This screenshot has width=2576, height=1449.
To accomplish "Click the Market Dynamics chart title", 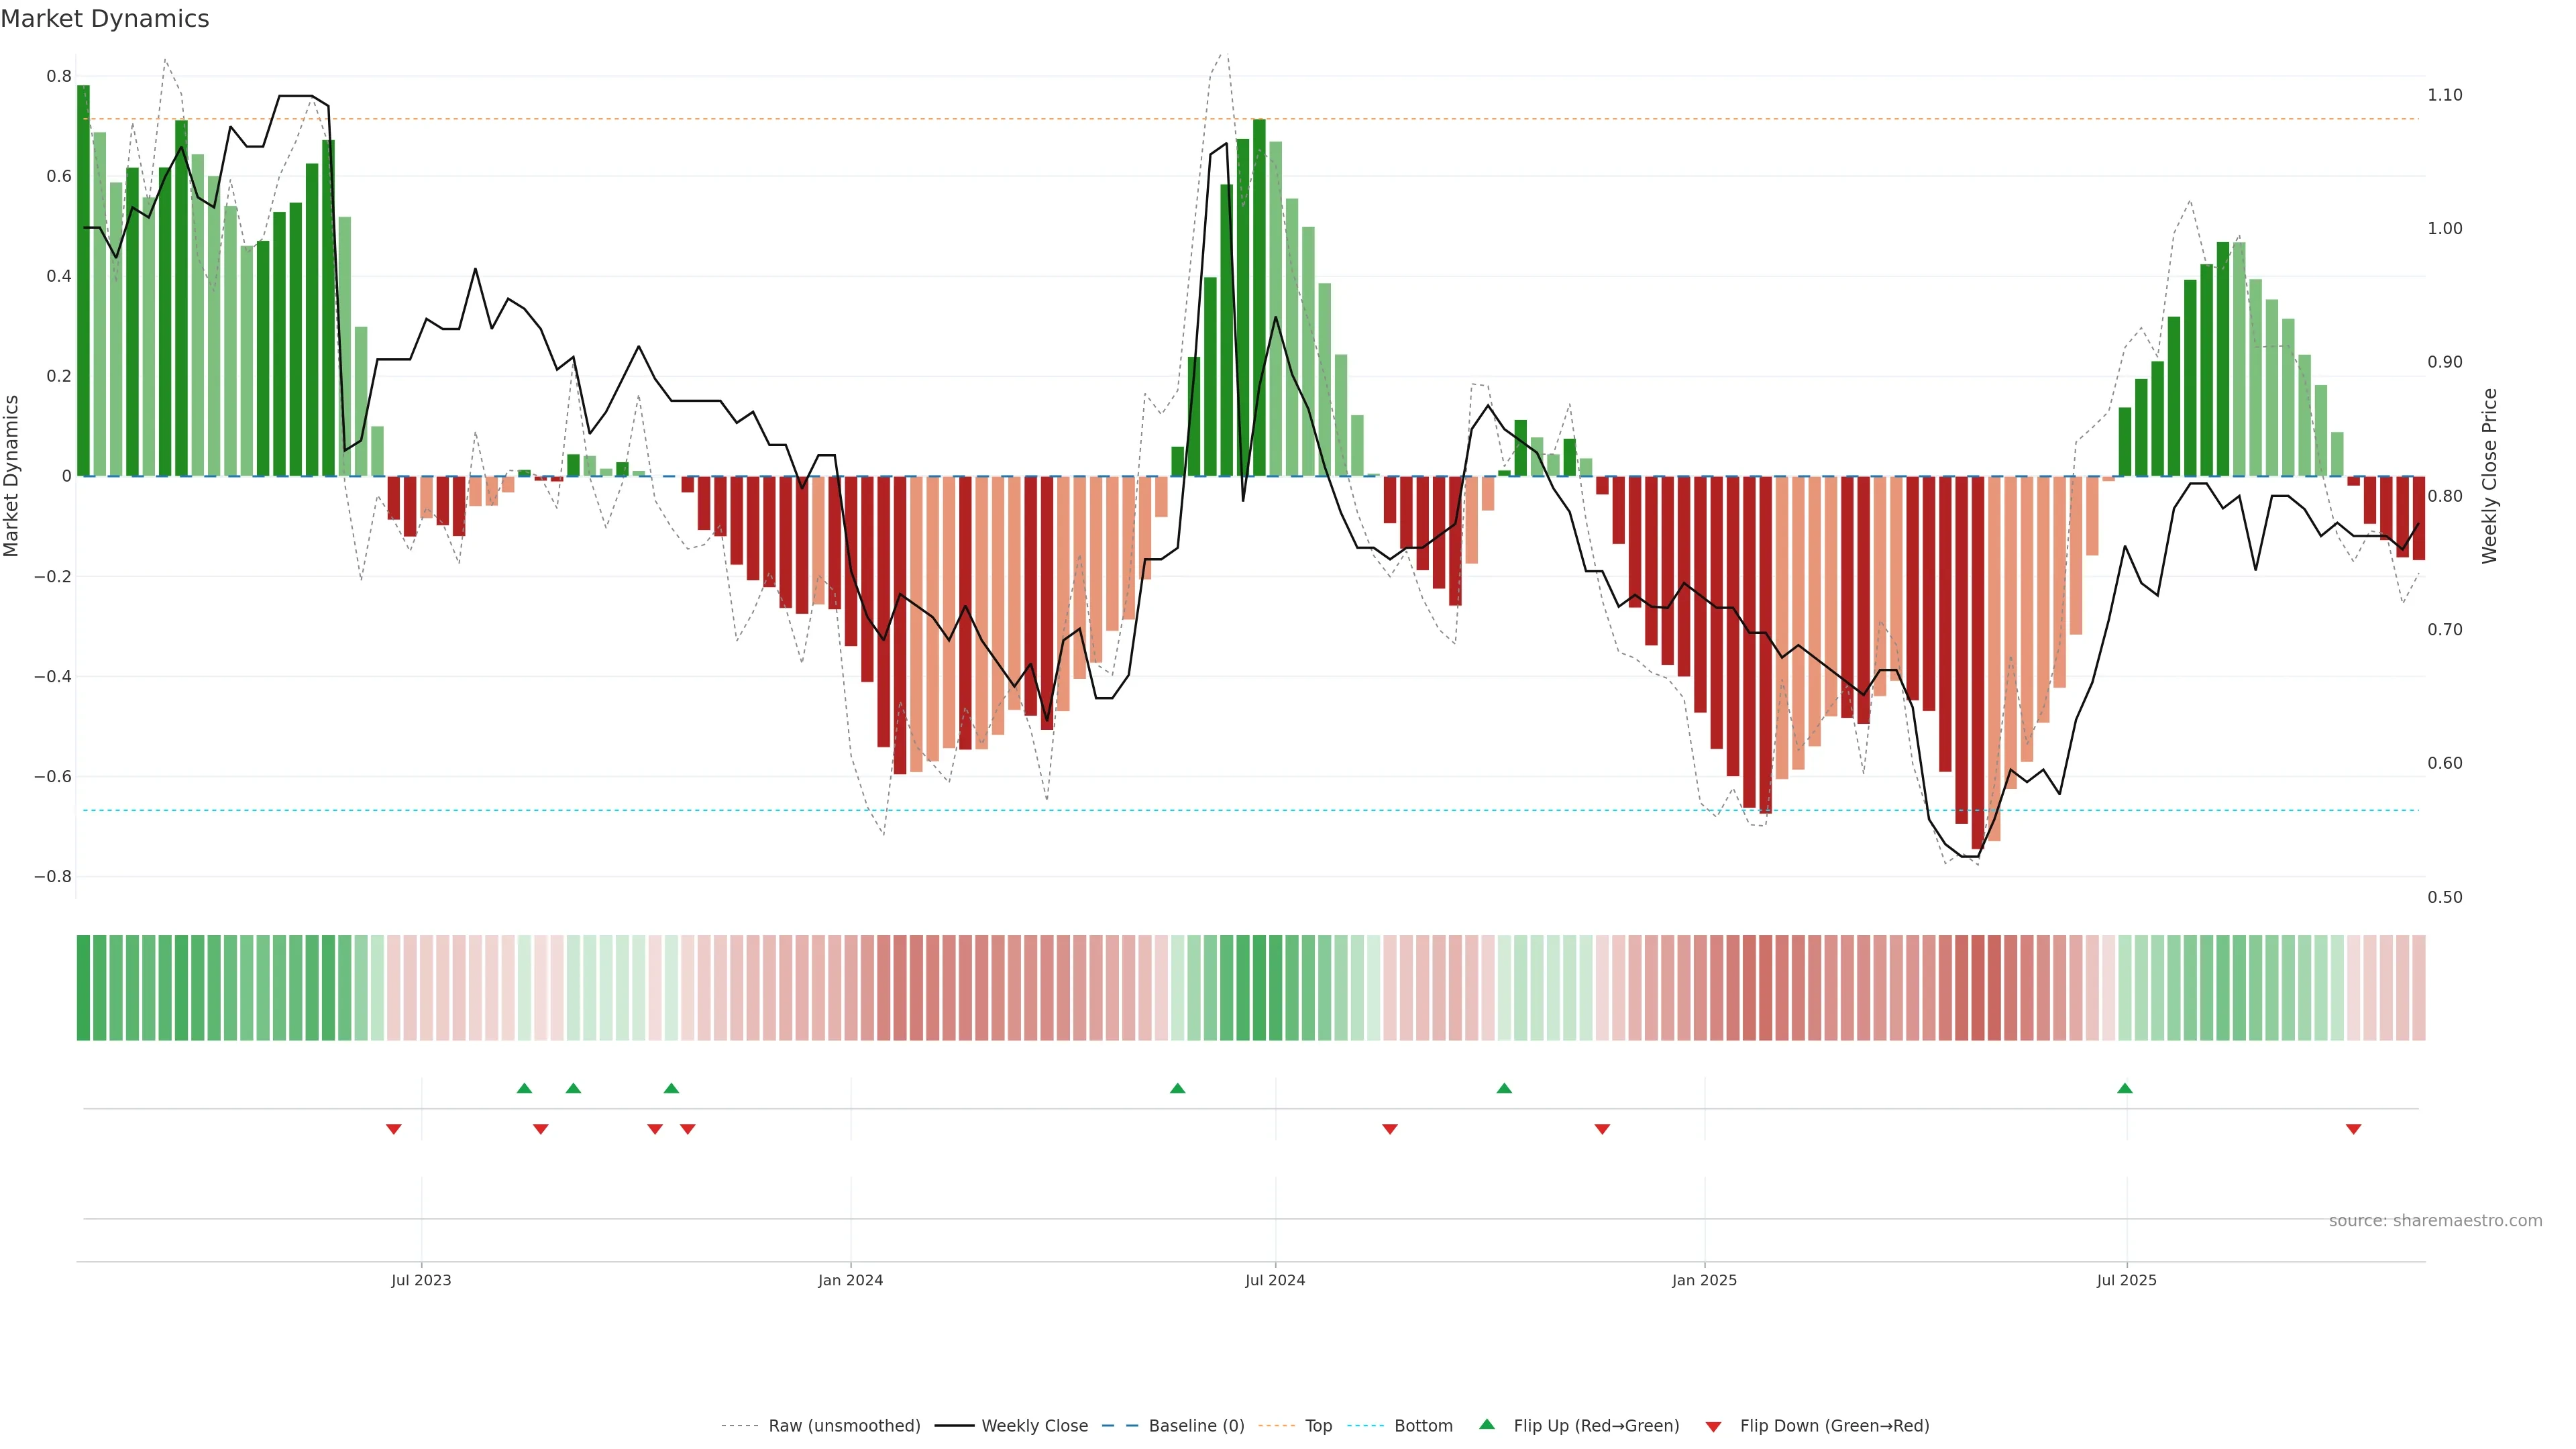I will [105, 19].
